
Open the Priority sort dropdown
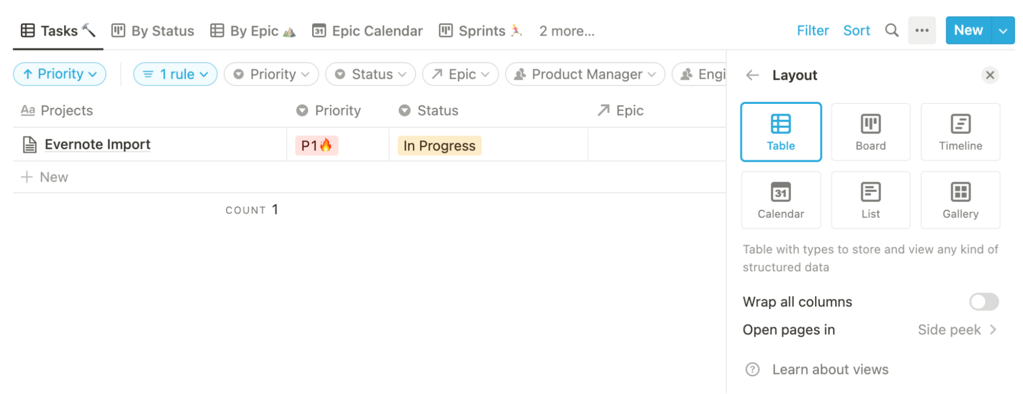59,74
